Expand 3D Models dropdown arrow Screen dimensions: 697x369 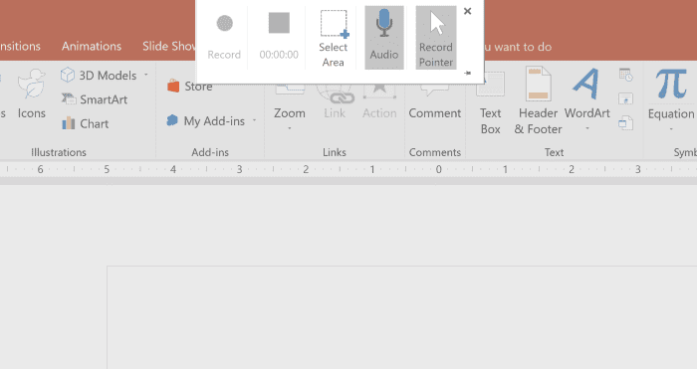click(145, 75)
